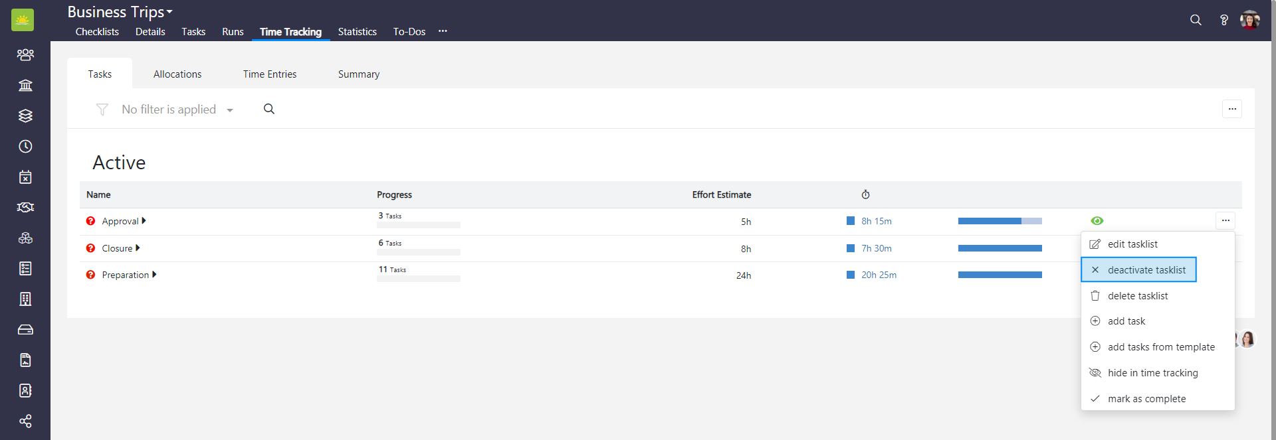Click the share icon at the sidebar bottom

[25, 421]
